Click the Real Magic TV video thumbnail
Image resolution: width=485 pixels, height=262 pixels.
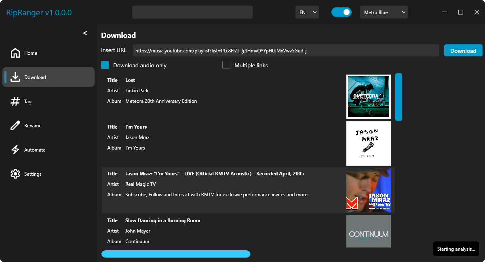(369, 190)
